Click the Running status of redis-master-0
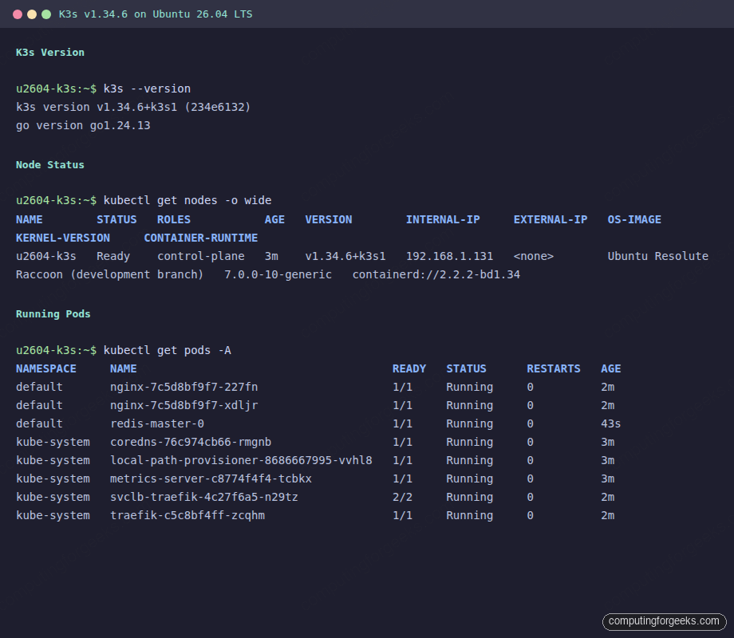 (x=468, y=423)
